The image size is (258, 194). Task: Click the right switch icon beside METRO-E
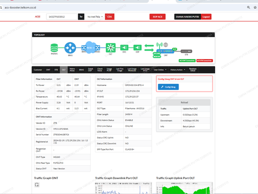click(x=98, y=48)
